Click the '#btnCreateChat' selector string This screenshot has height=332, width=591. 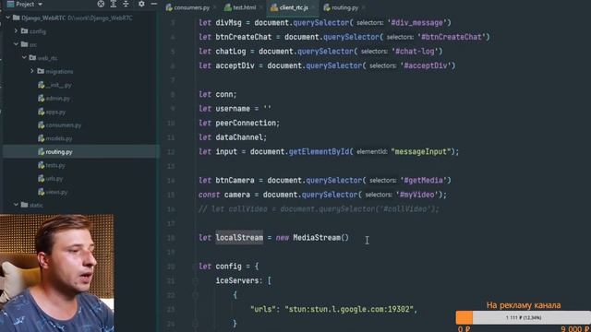452,37
